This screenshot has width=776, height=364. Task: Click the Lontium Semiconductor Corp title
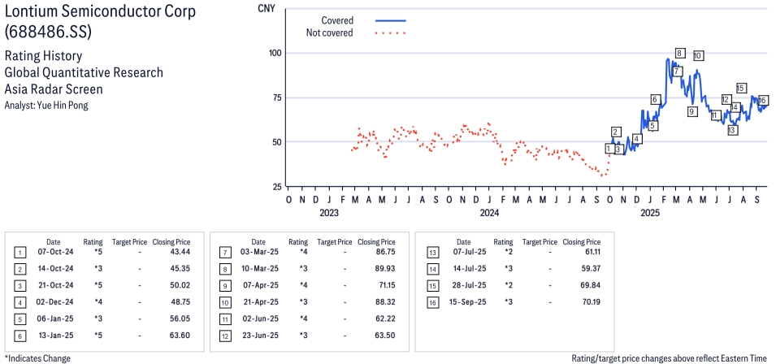click(100, 11)
